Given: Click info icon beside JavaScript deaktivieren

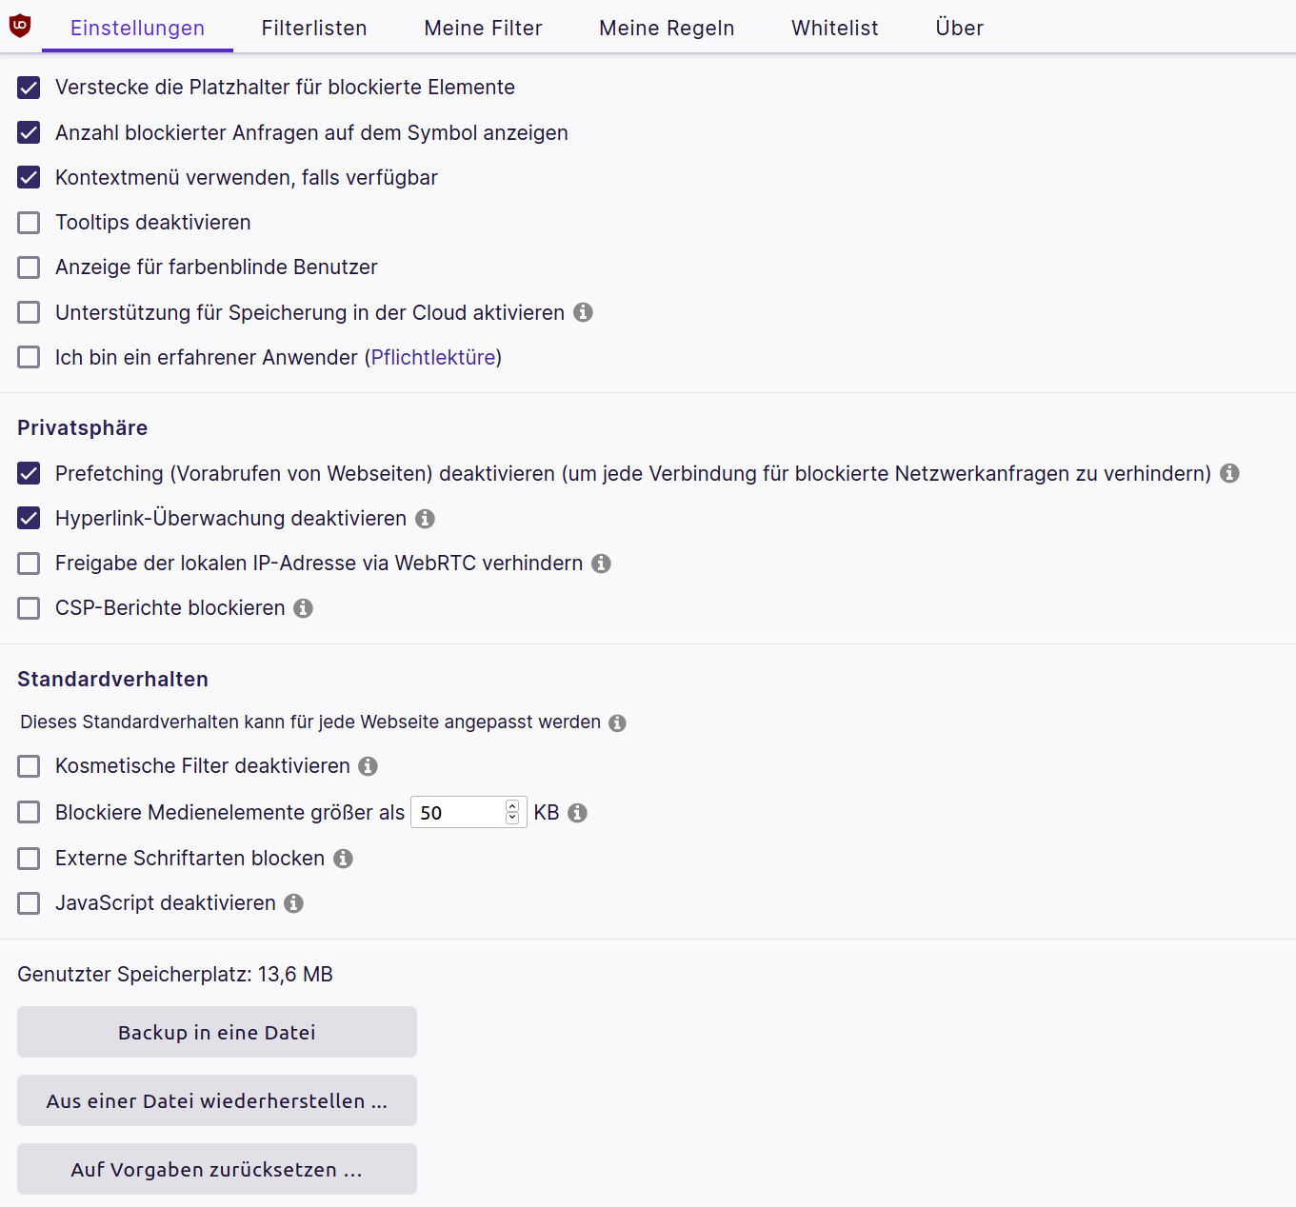Looking at the screenshot, I should 294,903.
